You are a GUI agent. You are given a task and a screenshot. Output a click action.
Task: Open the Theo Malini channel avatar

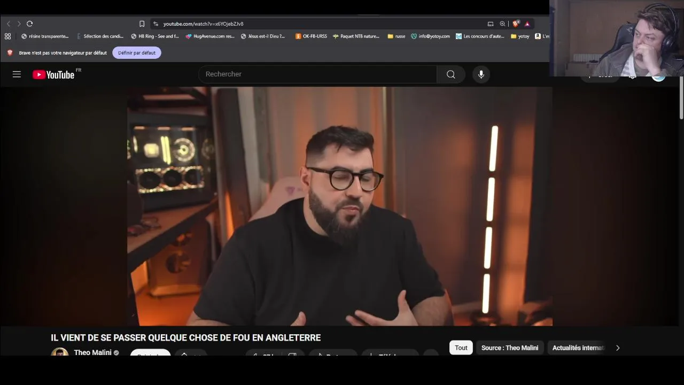[x=60, y=352]
